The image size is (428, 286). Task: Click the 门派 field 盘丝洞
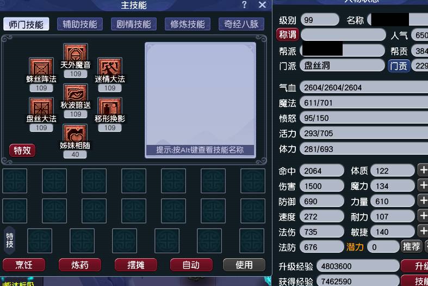342,65
